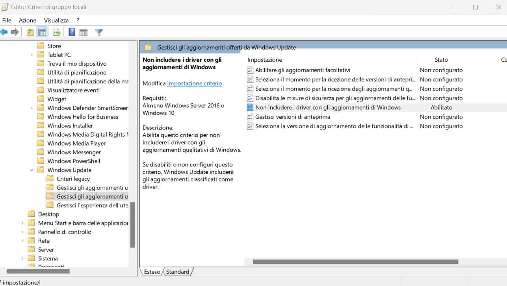Viewport: 507px width, 286px height.
Task: Open Help with the question mark icon
Action: 72,32
